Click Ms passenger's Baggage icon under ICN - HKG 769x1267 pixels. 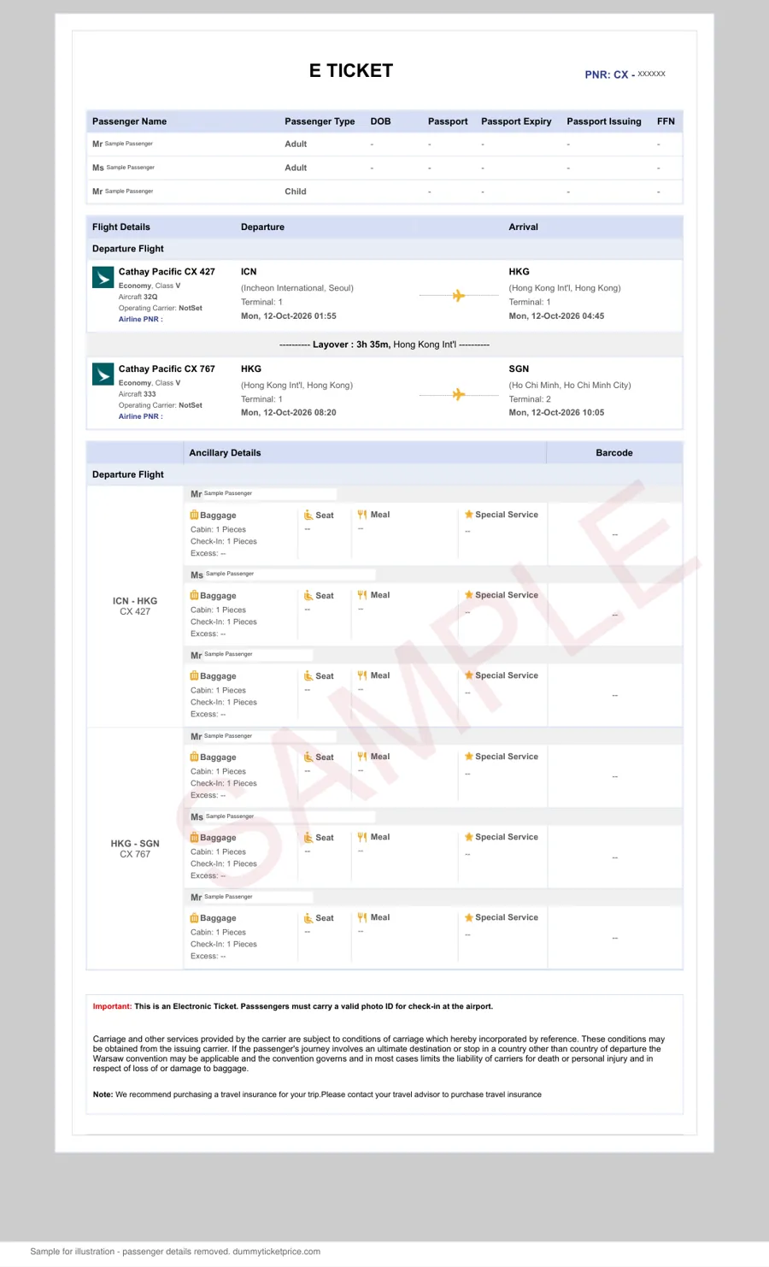pos(194,595)
